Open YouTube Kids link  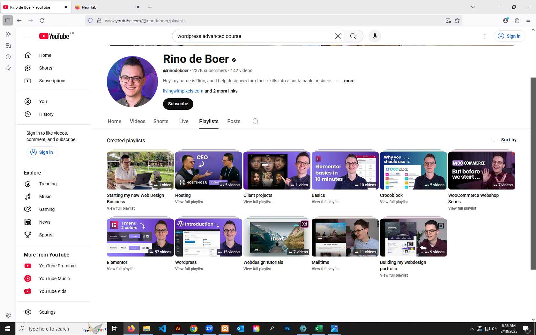tap(53, 291)
